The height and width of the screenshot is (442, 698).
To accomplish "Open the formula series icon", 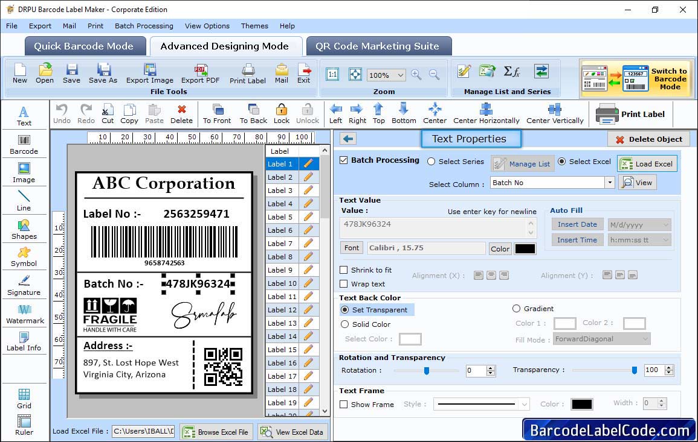I will 512,72.
